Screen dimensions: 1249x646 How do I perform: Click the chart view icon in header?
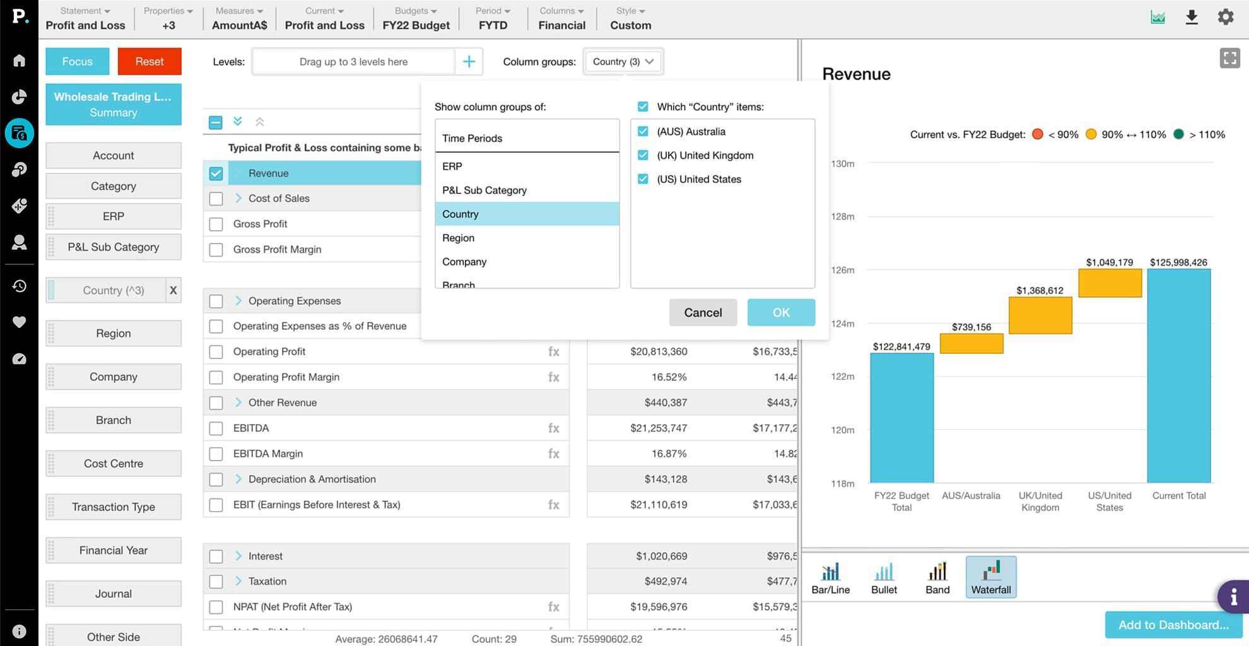1158,17
